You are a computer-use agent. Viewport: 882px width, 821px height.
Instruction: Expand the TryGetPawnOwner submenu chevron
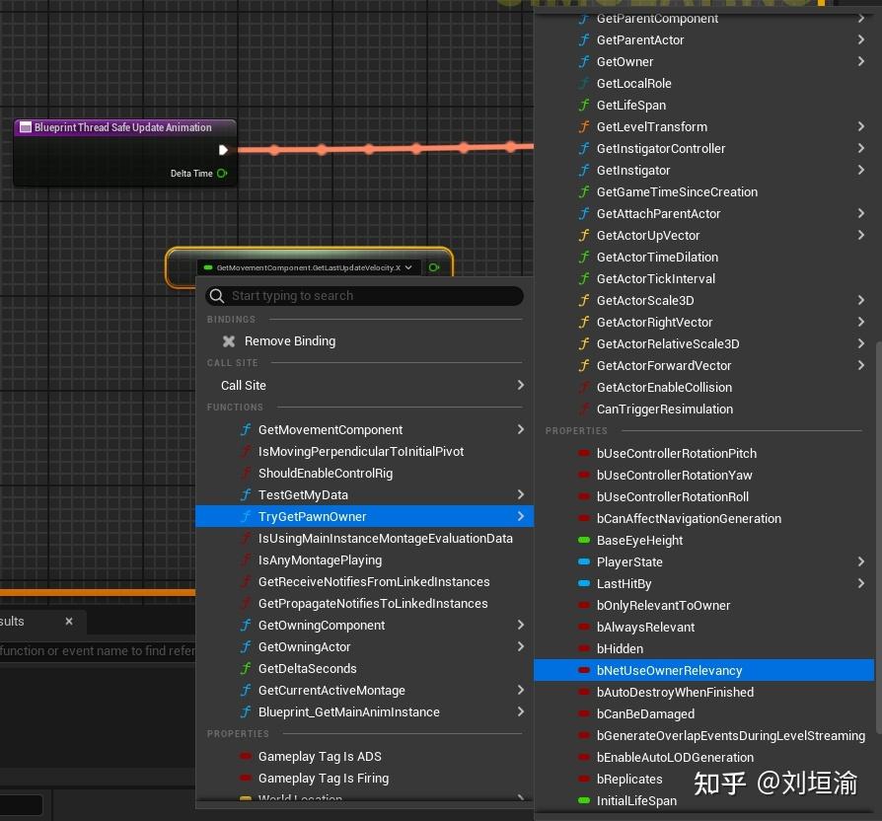pos(521,516)
